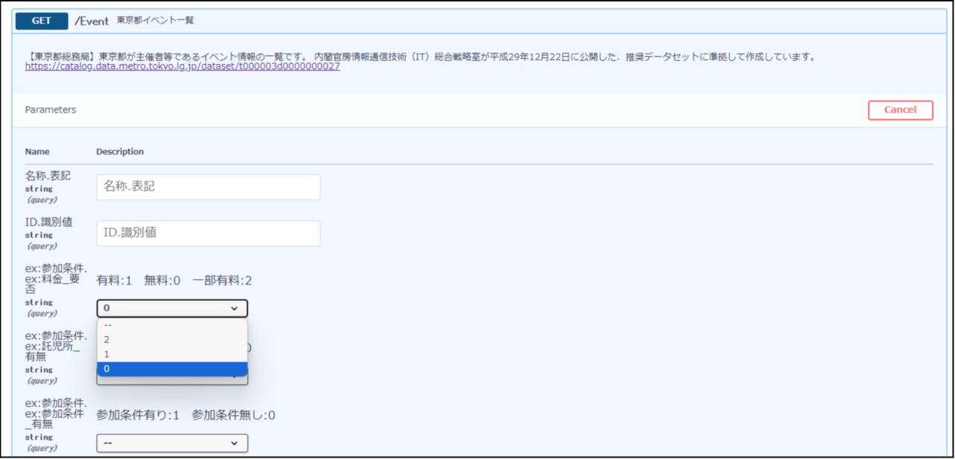Click the 有料:1 無料:0 一部有料:2 description
The height and width of the screenshot is (459, 955).
(174, 281)
